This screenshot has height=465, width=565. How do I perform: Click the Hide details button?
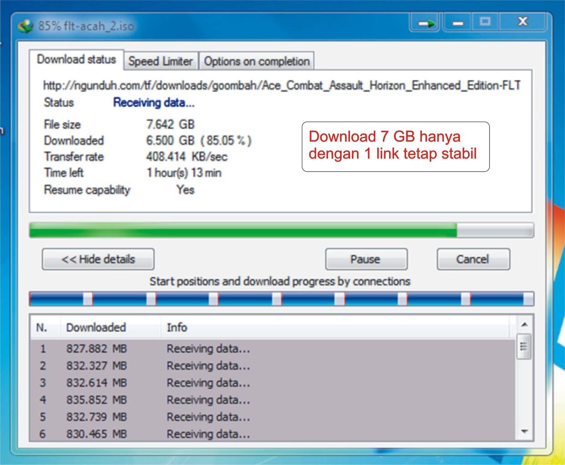[98, 259]
